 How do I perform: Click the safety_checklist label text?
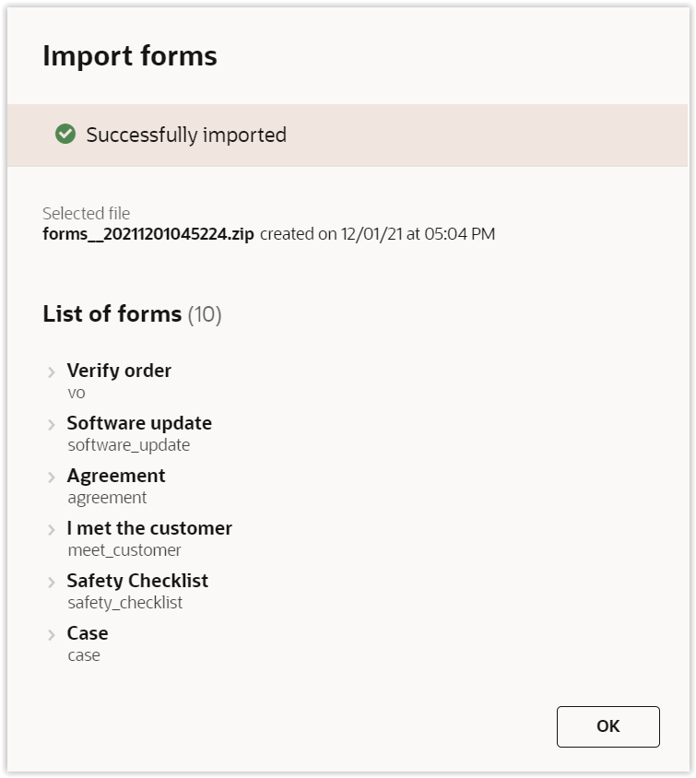[x=124, y=603]
